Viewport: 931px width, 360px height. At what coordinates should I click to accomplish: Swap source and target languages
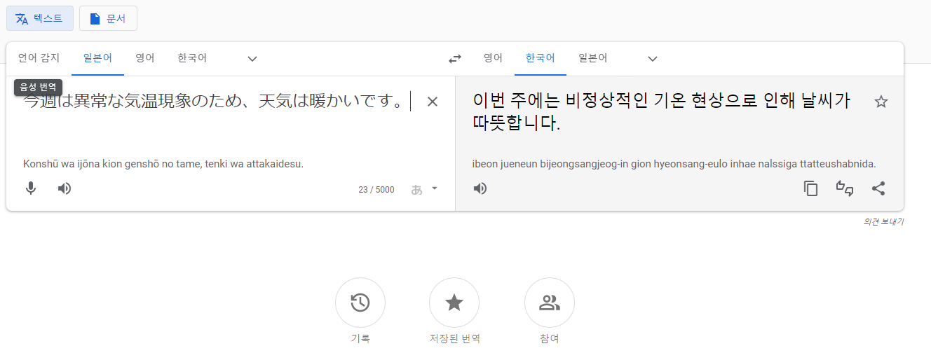click(x=455, y=59)
